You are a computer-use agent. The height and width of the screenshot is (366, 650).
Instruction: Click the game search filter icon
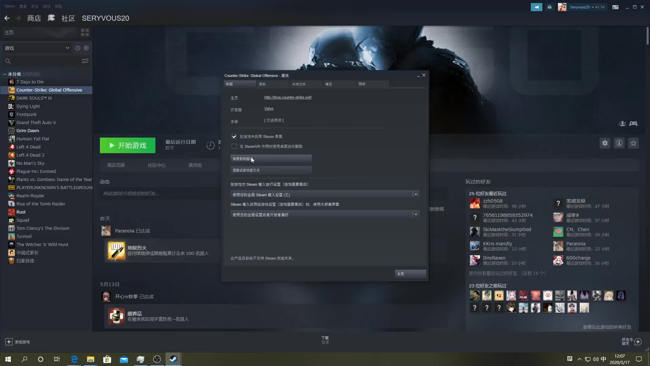point(85,61)
